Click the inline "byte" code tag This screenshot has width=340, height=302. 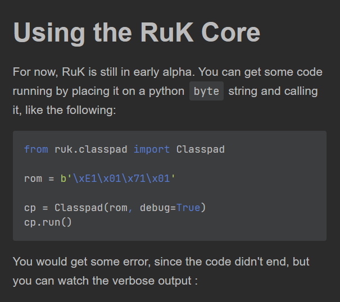click(206, 91)
